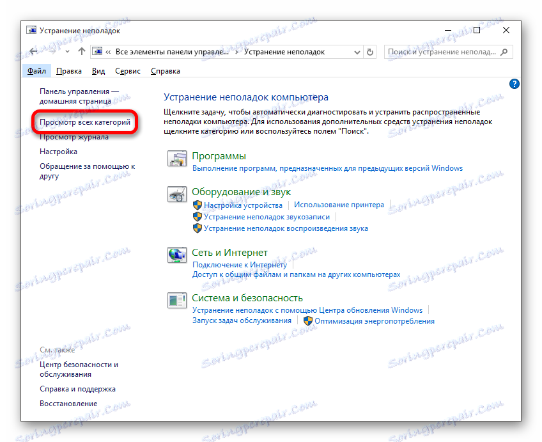Open the blue help question icon
This screenshot has height=442, width=542.
click(x=514, y=84)
